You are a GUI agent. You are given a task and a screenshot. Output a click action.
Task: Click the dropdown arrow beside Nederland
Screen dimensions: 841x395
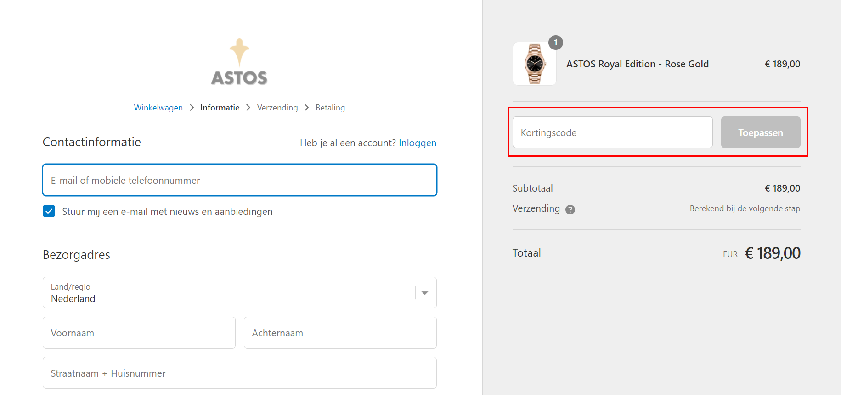425,293
